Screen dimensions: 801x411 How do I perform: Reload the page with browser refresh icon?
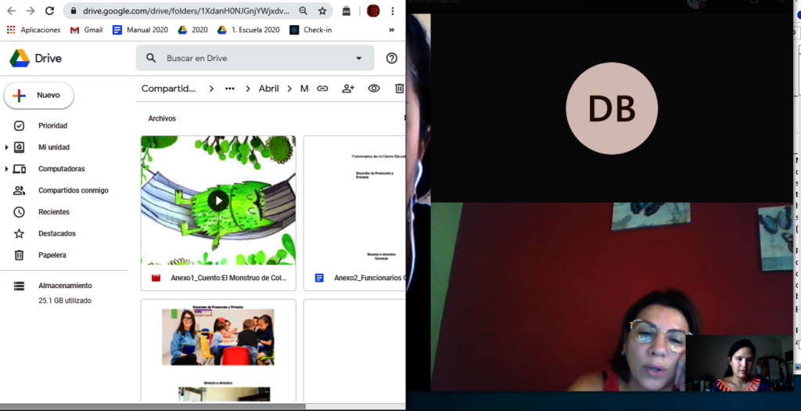[50, 11]
